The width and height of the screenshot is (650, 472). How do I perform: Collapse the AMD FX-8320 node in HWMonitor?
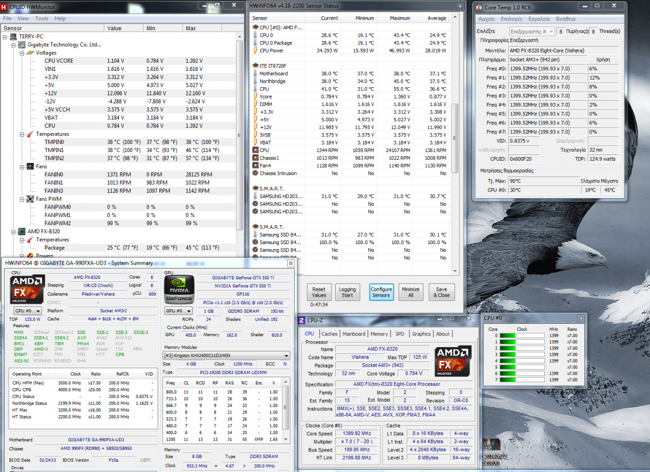point(14,232)
